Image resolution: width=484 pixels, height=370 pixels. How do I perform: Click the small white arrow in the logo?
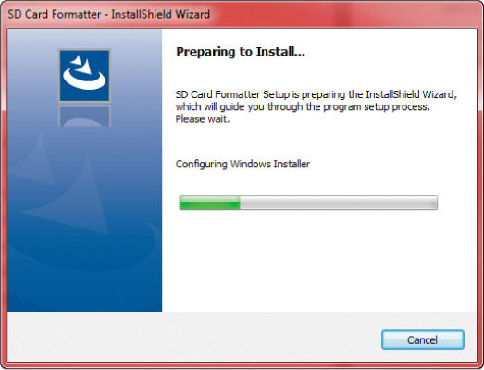point(78,60)
